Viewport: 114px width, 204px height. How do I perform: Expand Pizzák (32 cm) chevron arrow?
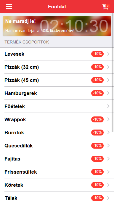108,67
